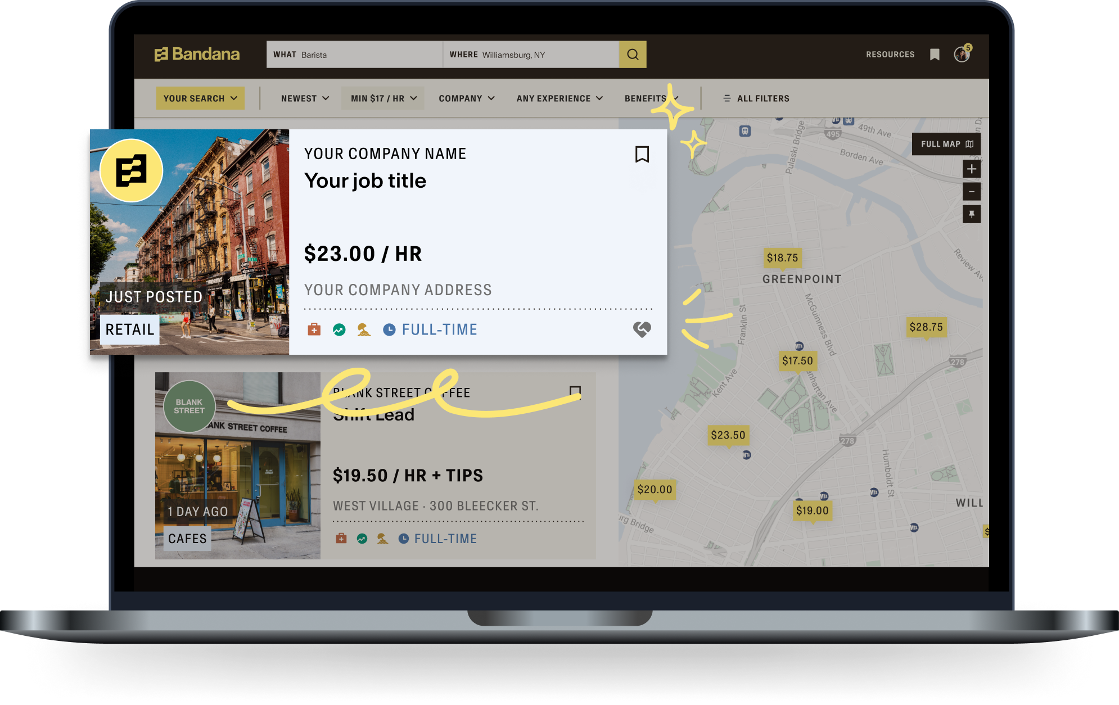The image size is (1119, 705).
Task: Open the Any Experience filter
Action: coord(559,98)
